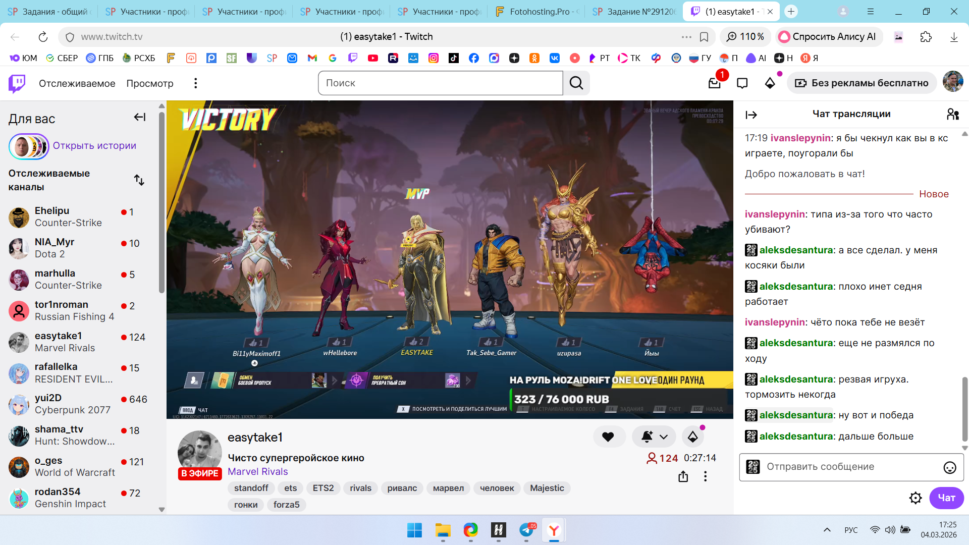Viewport: 969px width, 545px height.
Task: Click the search magnifier button
Action: click(x=576, y=83)
